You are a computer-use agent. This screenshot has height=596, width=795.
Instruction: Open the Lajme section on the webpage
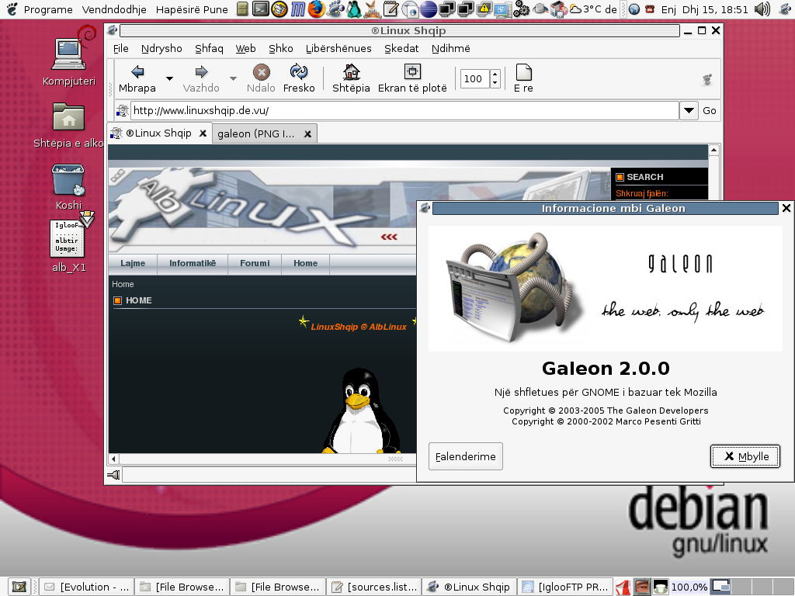[x=133, y=263]
